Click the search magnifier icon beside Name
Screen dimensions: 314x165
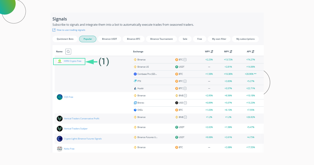coord(68,52)
